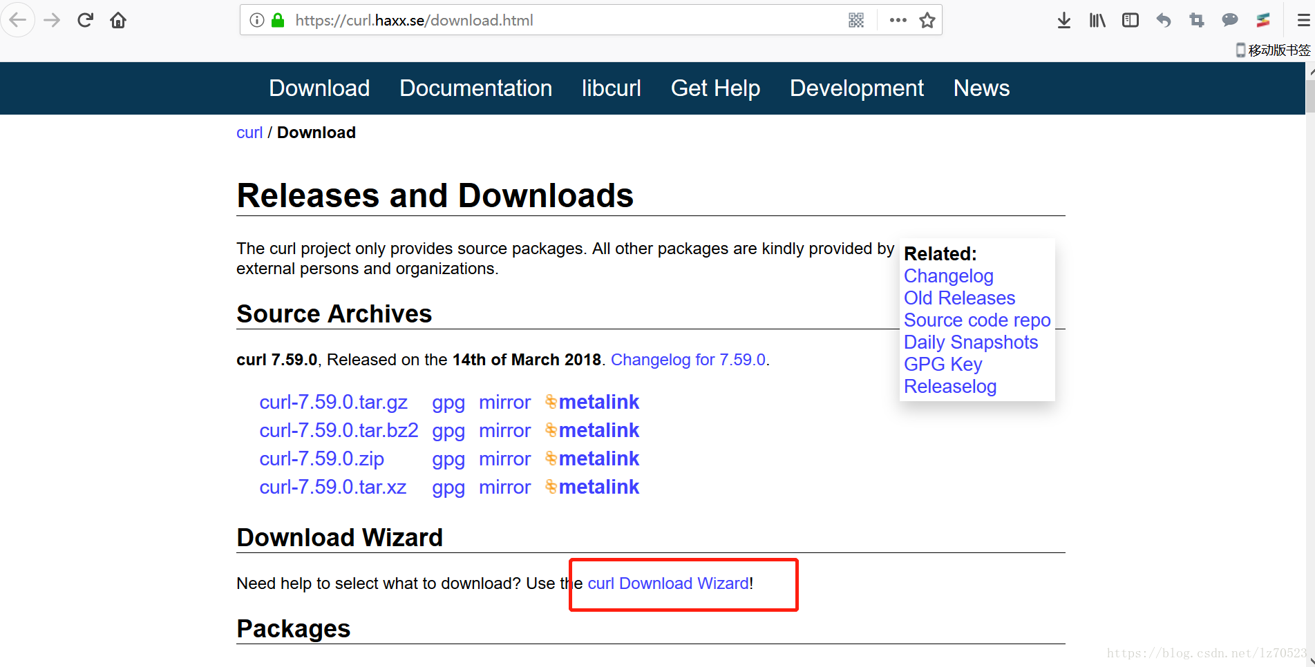Open Old Releases related link
The height and width of the screenshot is (667, 1315).
coord(960,298)
